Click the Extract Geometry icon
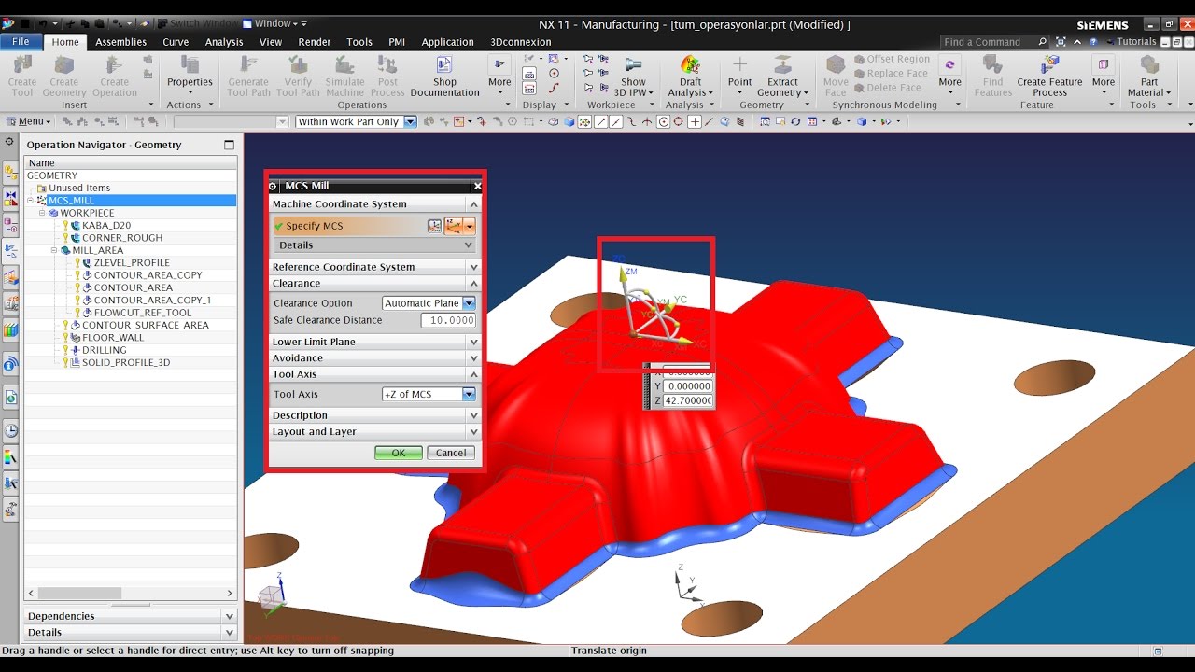Screen dimensions: 1195x672 [x=783, y=65]
